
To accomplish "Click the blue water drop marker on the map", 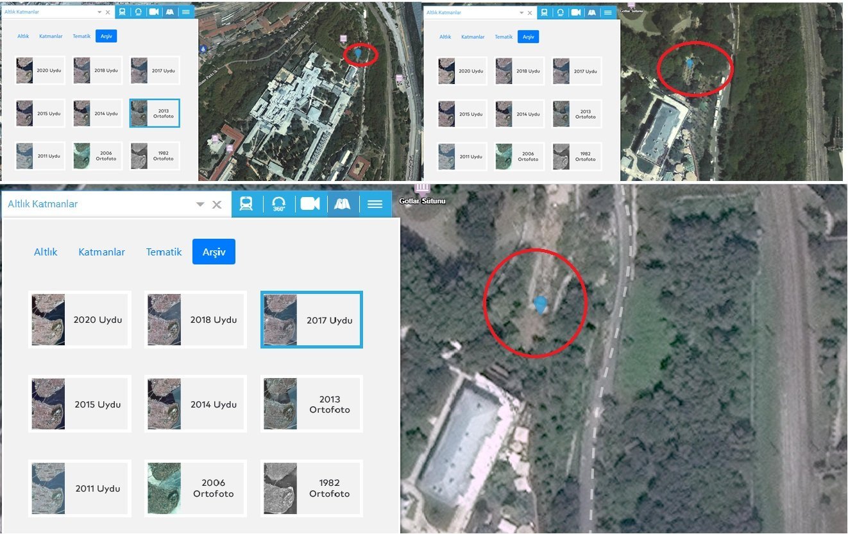I will tap(203, 48).
